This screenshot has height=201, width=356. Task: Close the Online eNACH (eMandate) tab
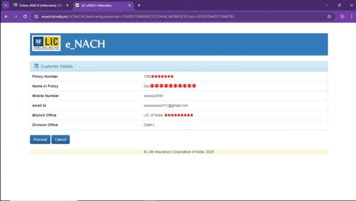(67, 5)
